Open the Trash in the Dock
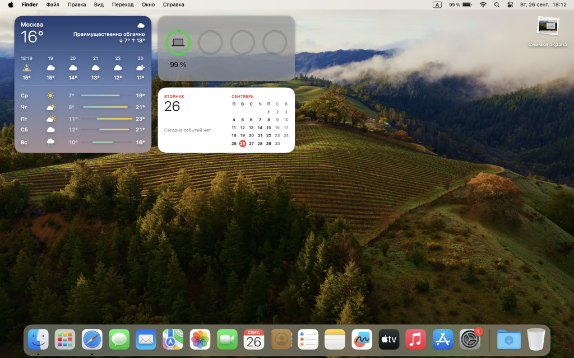The width and height of the screenshot is (574, 358). [536, 339]
